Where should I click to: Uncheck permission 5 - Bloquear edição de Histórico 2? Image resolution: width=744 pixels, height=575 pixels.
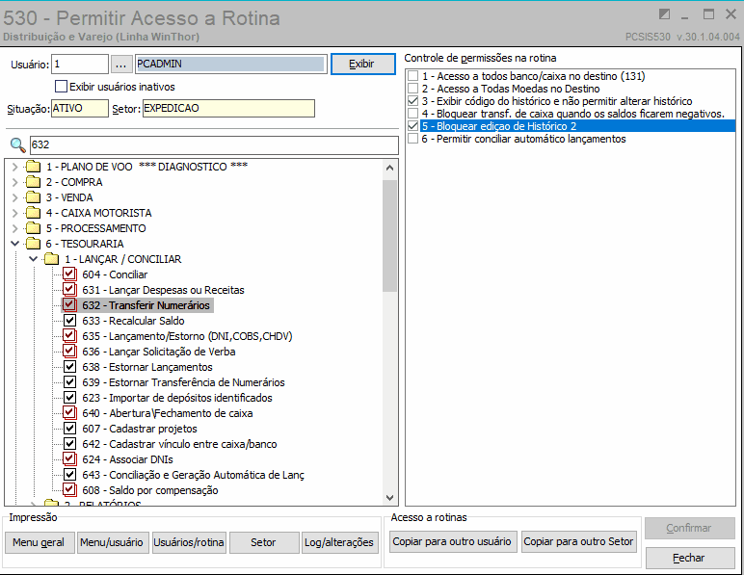[412, 126]
